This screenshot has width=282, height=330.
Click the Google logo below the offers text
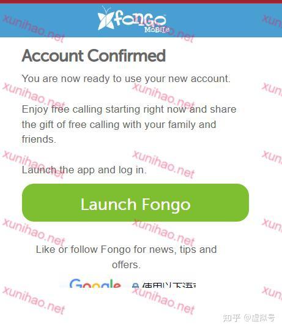pyautogui.click(x=95, y=283)
